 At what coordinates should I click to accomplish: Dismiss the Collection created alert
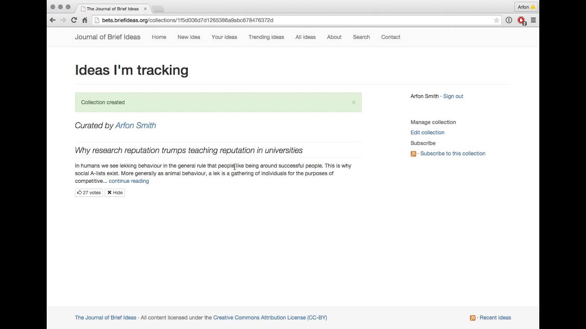353,102
